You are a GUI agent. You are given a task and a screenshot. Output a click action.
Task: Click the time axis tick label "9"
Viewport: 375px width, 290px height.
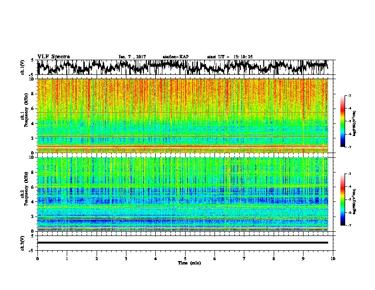(303, 259)
